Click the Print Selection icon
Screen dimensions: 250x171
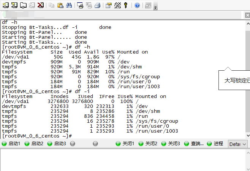[x=89, y=5]
